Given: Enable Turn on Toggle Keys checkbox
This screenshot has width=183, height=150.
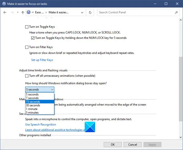Looking at the screenshot, I should pyautogui.click(x=27, y=27).
